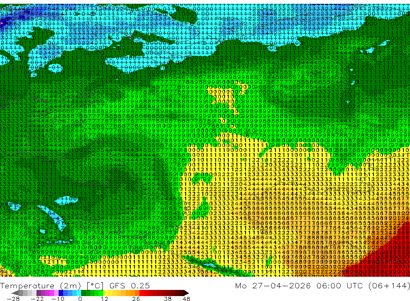Click the 'GFS 0.25' model label
410x301 pixels.
pos(130,285)
